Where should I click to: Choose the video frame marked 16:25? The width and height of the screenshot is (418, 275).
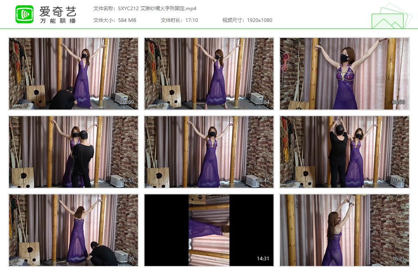(345, 230)
